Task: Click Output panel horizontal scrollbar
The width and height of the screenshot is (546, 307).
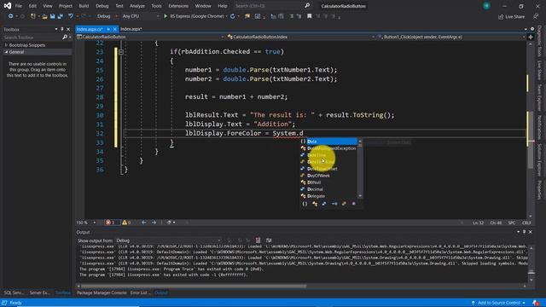Action: [x=194, y=287]
